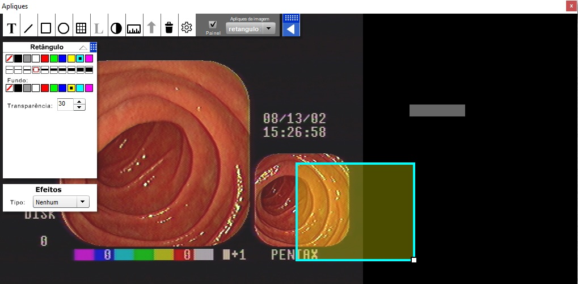Pick the red border color swatch

(x=45, y=59)
